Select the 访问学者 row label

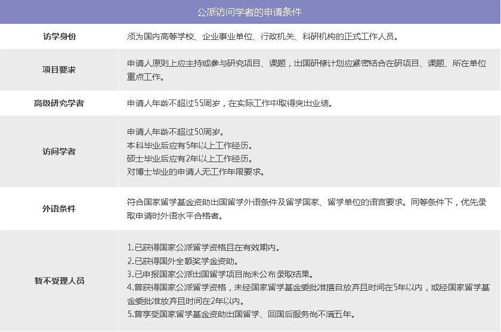[59, 151]
